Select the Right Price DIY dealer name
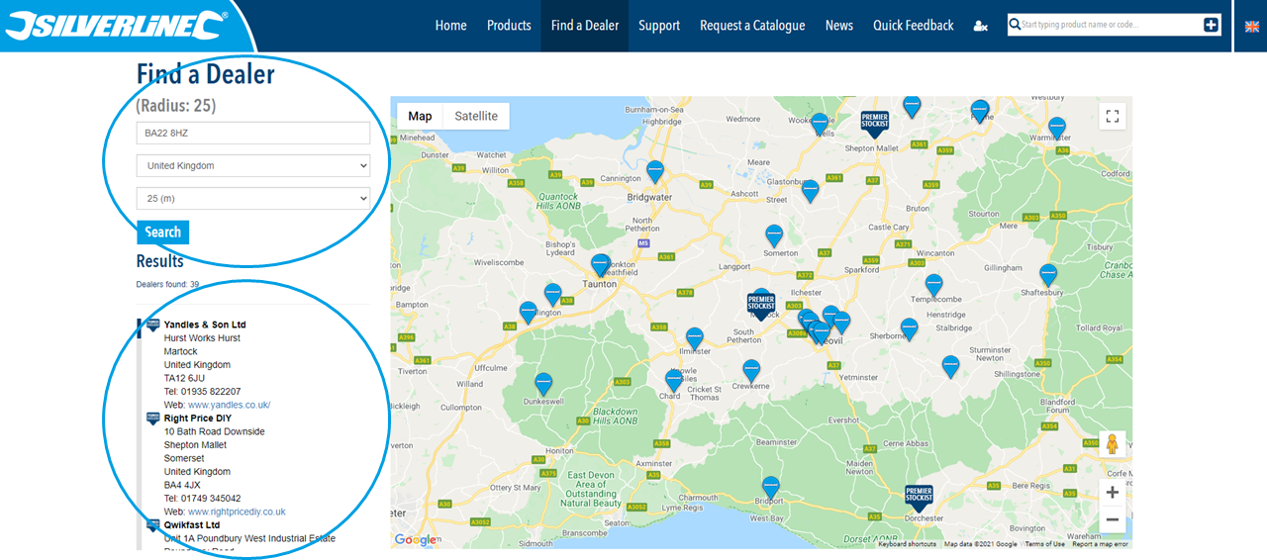1267x560 pixels. click(x=197, y=419)
